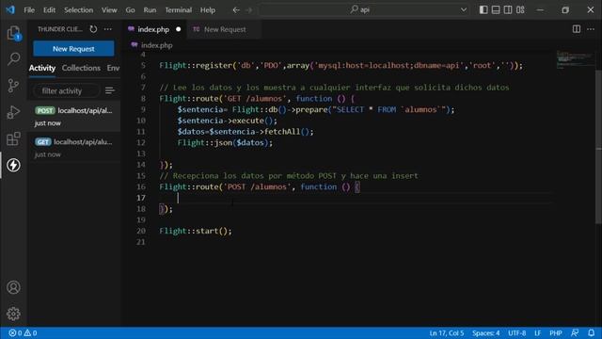Viewport: 602px width, 339px height.
Task: Open the Run menu
Action: (150, 10)
